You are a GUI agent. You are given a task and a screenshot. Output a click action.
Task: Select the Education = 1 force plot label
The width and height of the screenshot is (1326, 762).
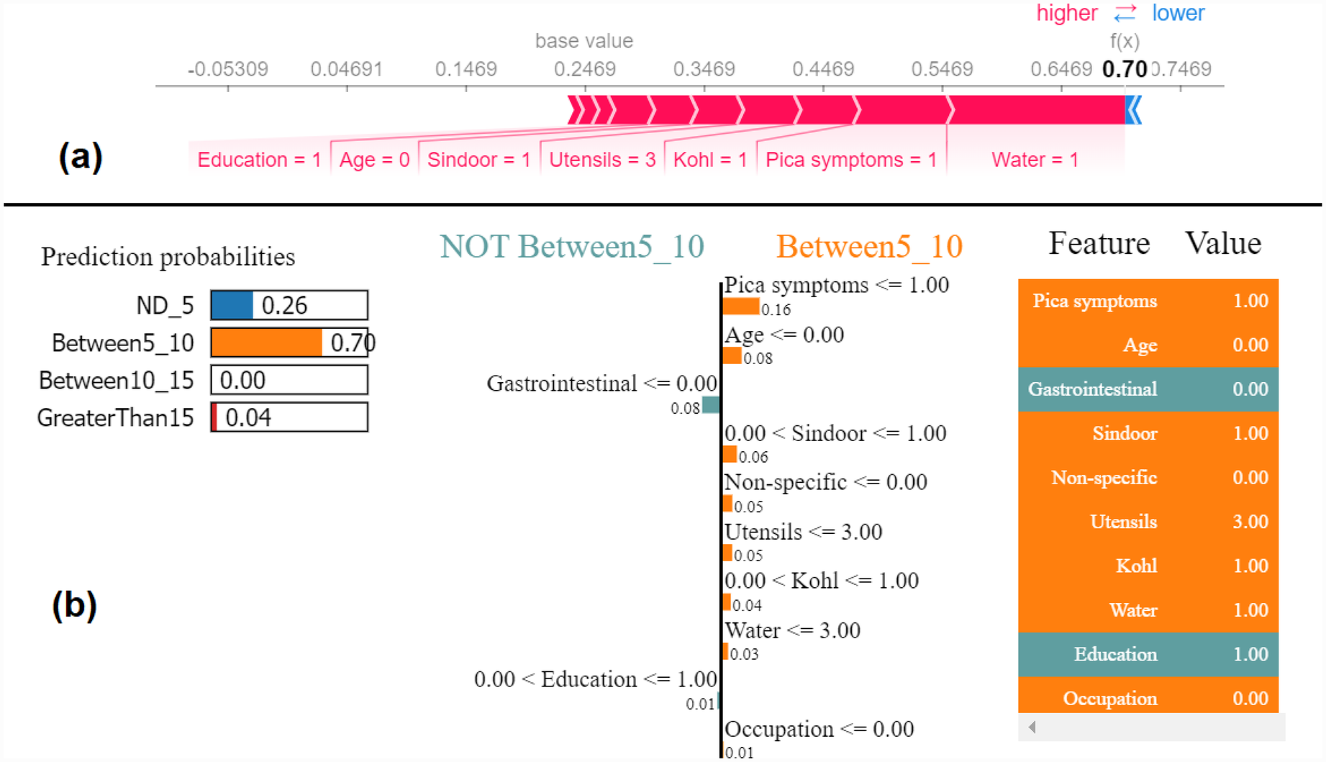[259, 160]
